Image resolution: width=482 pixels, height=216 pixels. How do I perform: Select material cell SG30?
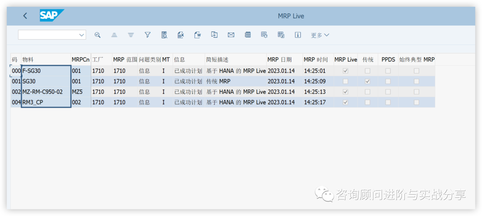pos(46,82)
